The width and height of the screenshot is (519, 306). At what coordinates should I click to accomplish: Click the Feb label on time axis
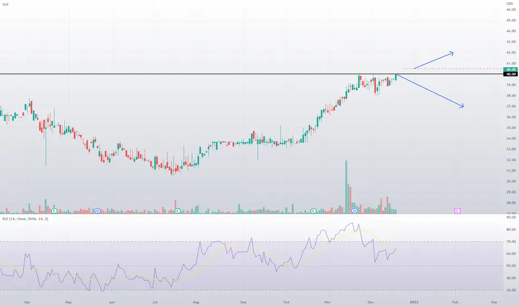(x=456, y=302)
